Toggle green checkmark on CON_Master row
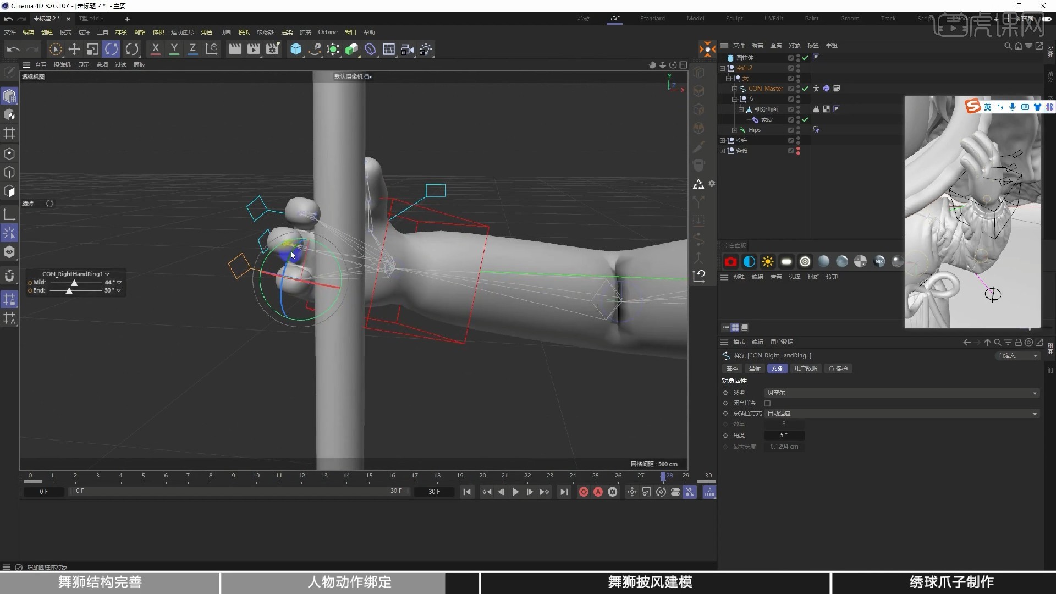Viewport: 1056px width, 594px height. tap(805, 89)
